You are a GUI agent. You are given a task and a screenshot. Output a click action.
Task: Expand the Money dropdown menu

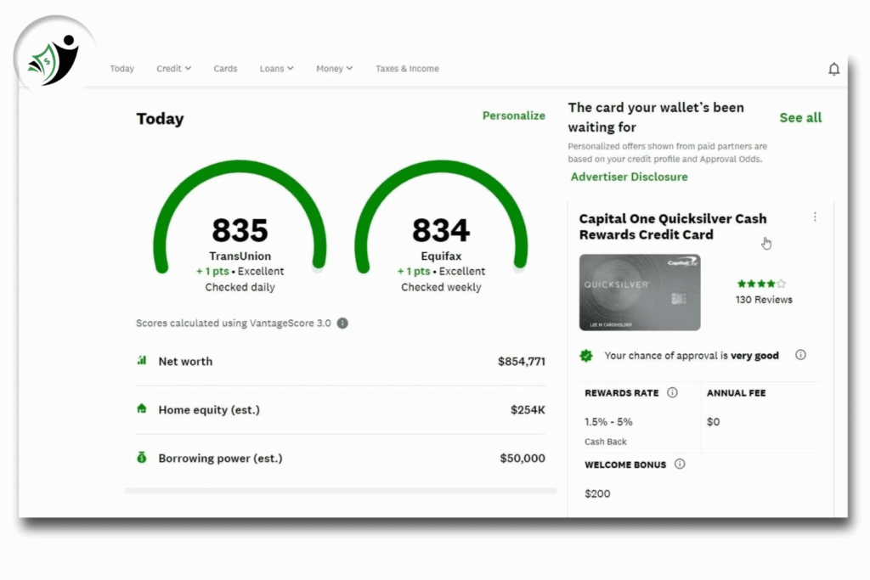point(334,68)
